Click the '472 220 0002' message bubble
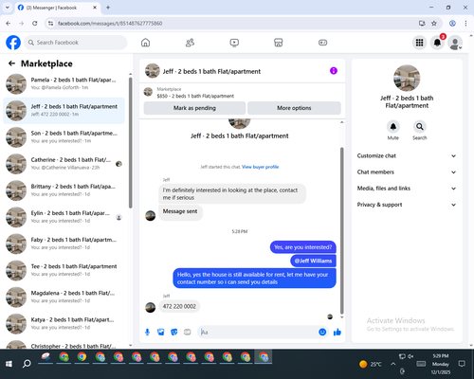474x379 pixels. point(179,306)
